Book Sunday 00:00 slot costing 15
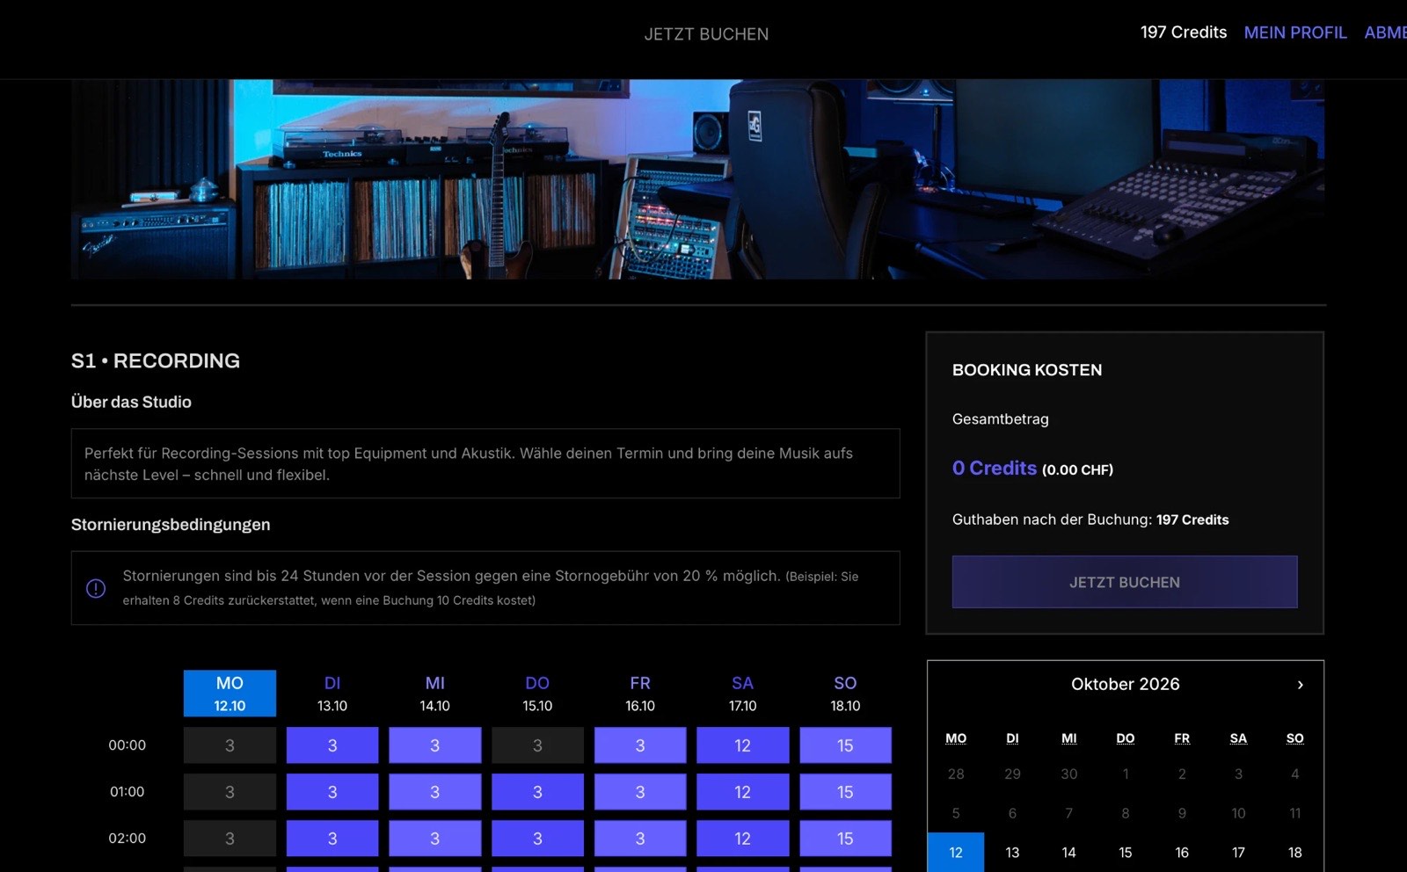 [845, 745]
